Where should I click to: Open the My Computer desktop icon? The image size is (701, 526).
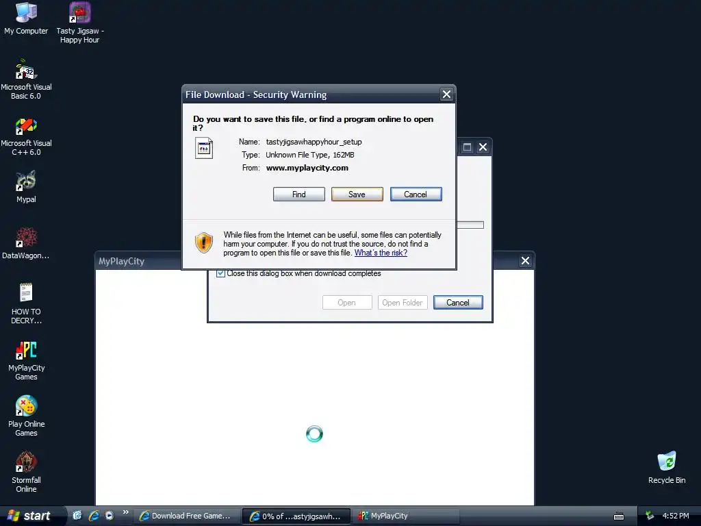click(x=26, y=18)
